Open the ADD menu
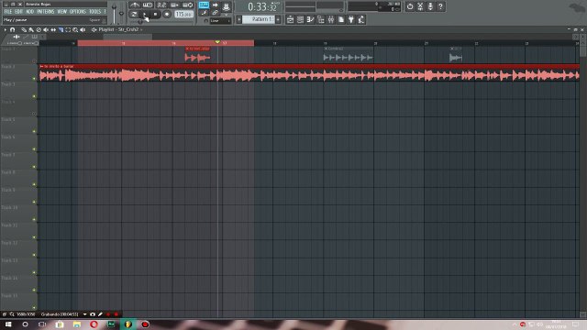587x330 pixels. click(29, 12)
